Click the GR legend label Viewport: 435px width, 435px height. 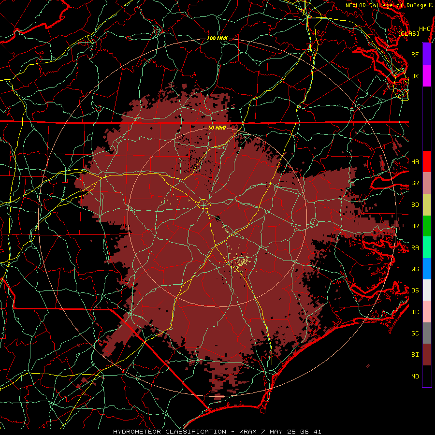coord(415,183)
